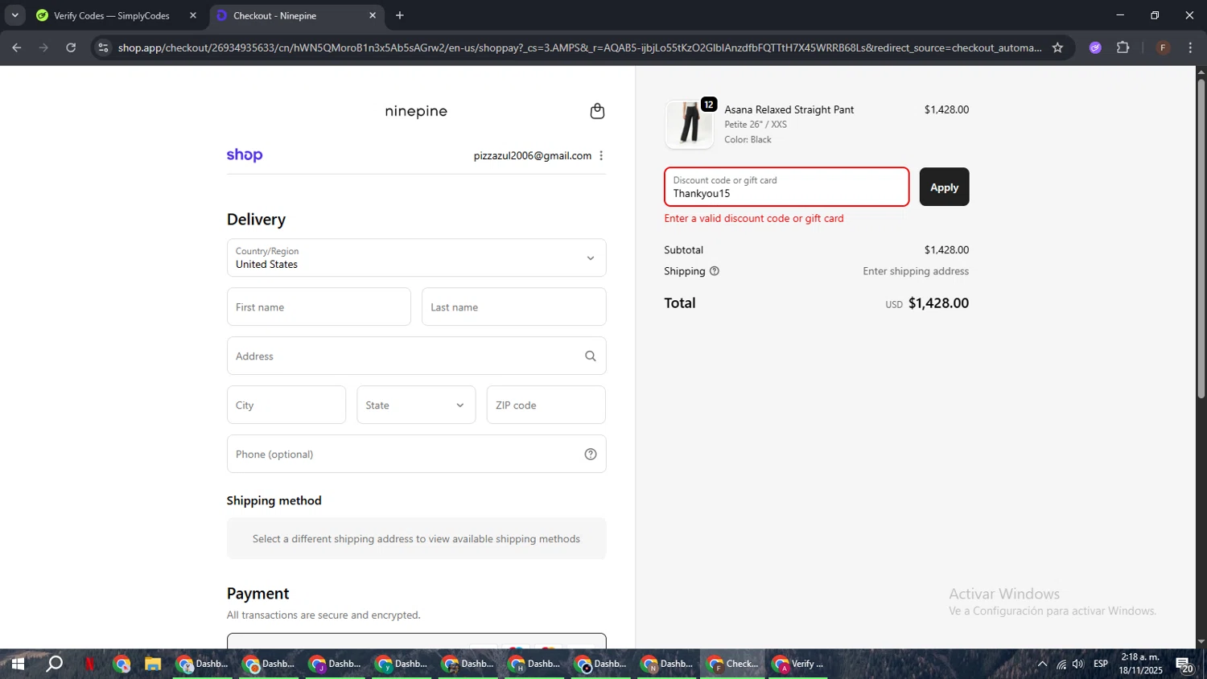1207x679 pixels.
Task: Open the volume control in tray
Action: coord(1078,664)
